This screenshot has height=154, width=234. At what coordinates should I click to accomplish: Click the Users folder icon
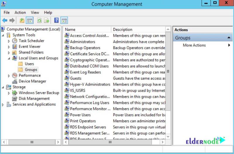[20, 64]
